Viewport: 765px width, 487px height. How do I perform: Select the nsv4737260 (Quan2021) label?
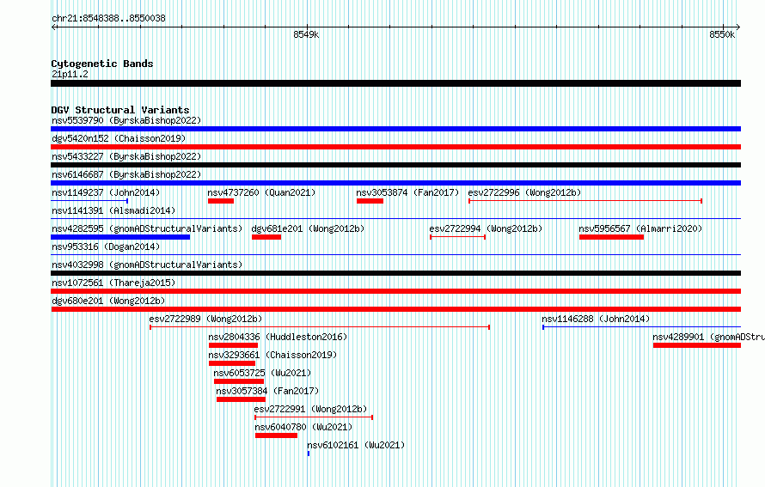click(261, 192)
